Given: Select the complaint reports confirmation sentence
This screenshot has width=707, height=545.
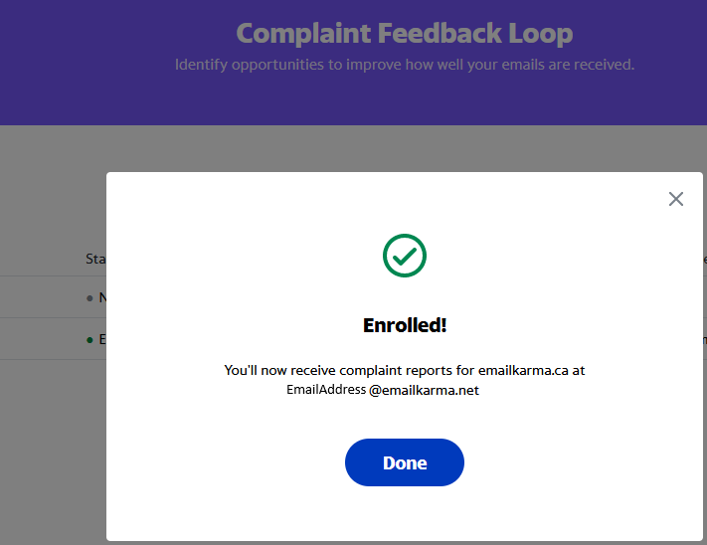Looking at the screenshot, I should (405, 380).
